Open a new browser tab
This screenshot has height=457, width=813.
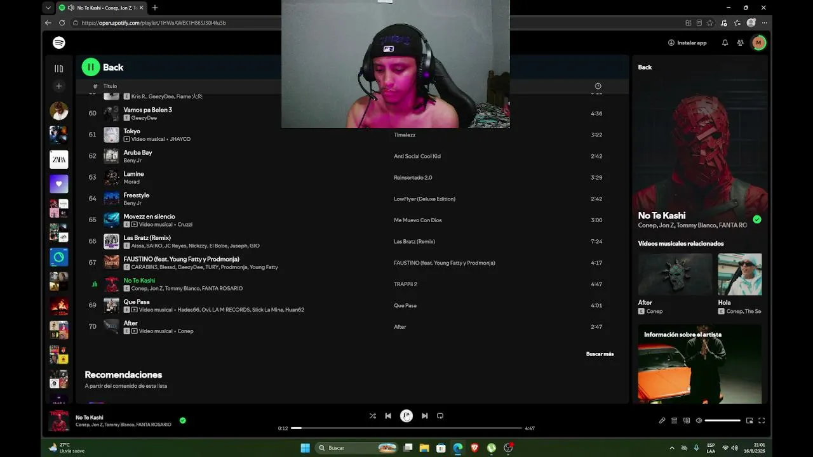click(x=155, y=8)
